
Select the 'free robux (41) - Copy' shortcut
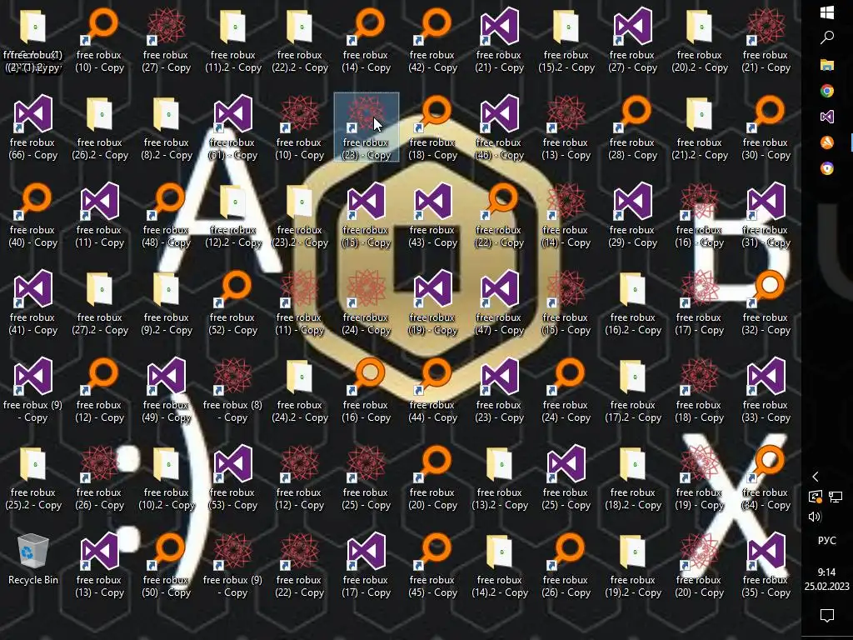[33, 302]
